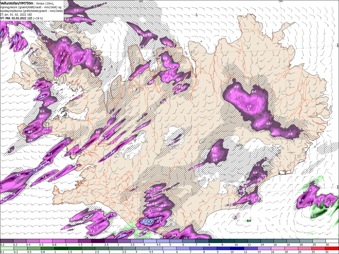Pick the light pink 16 swatch in green scale

(278, 248)
